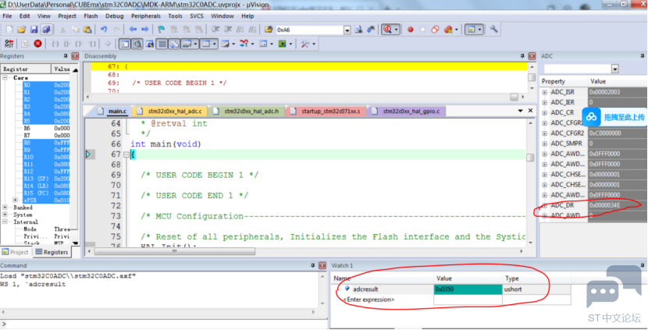Expand the ADC_ISR property row
The height and width of the screenshot is (330, 648).
coord(545,92)
